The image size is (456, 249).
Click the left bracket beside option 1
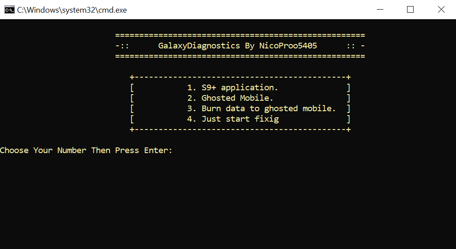pyautogui.click(x=132, y=88)
